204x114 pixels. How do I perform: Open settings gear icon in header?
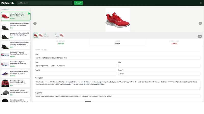[201, 3]
